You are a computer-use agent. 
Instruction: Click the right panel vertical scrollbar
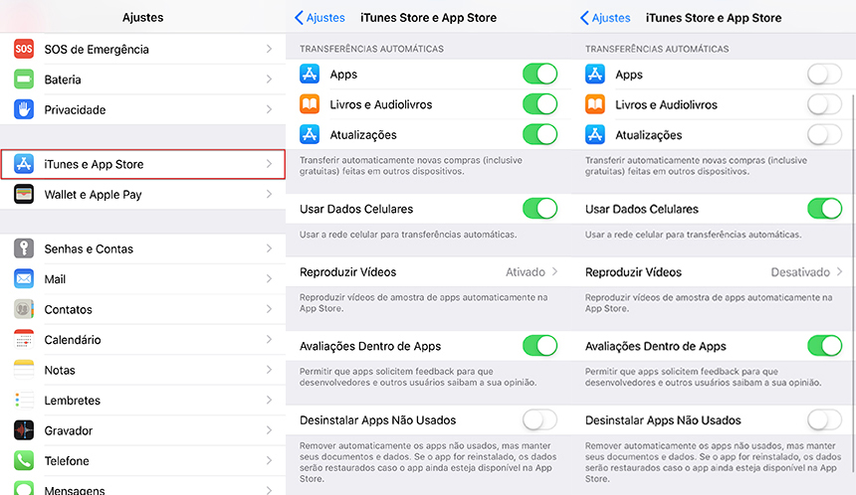point(853,283)
